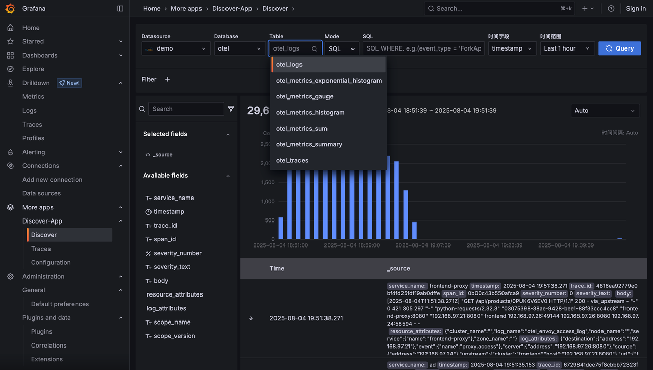The width and height of the screenshot is (653, 370).
Task: Add trace_id field from available fields
Action: [x=165, y=226]
